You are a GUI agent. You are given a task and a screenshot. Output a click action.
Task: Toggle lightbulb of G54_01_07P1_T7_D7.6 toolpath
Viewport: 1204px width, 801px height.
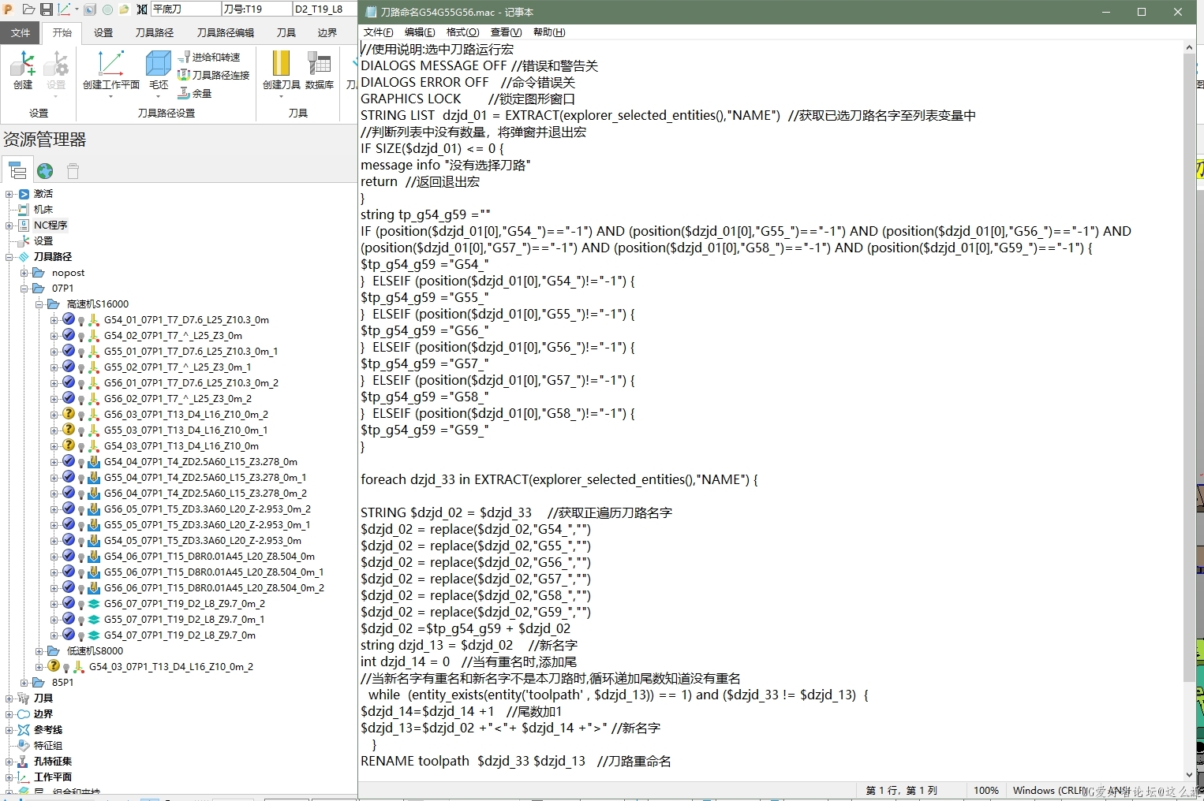pyautogui.click(x=81, y=321)
